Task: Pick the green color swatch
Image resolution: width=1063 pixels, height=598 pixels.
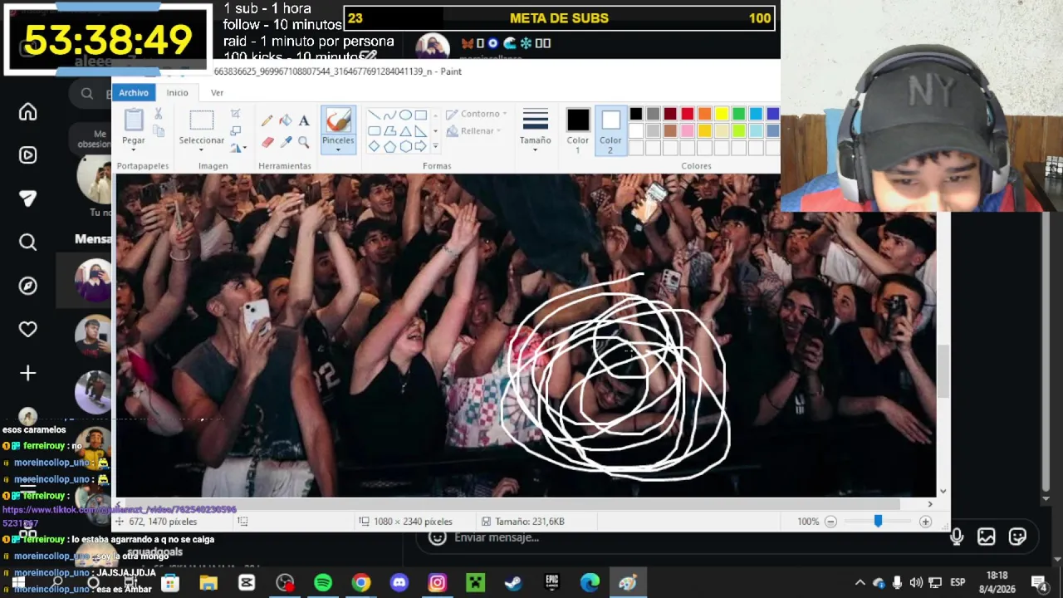Action: coord(738,114)
